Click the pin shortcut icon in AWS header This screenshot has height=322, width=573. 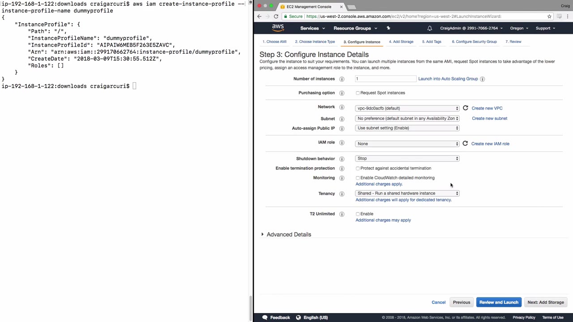[x=388, y=28]
